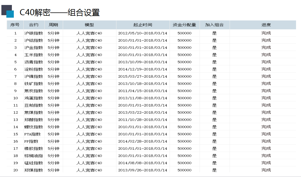Select the 玉米指数 contract cell
The image size is (301, 177).
pos(34,55)
